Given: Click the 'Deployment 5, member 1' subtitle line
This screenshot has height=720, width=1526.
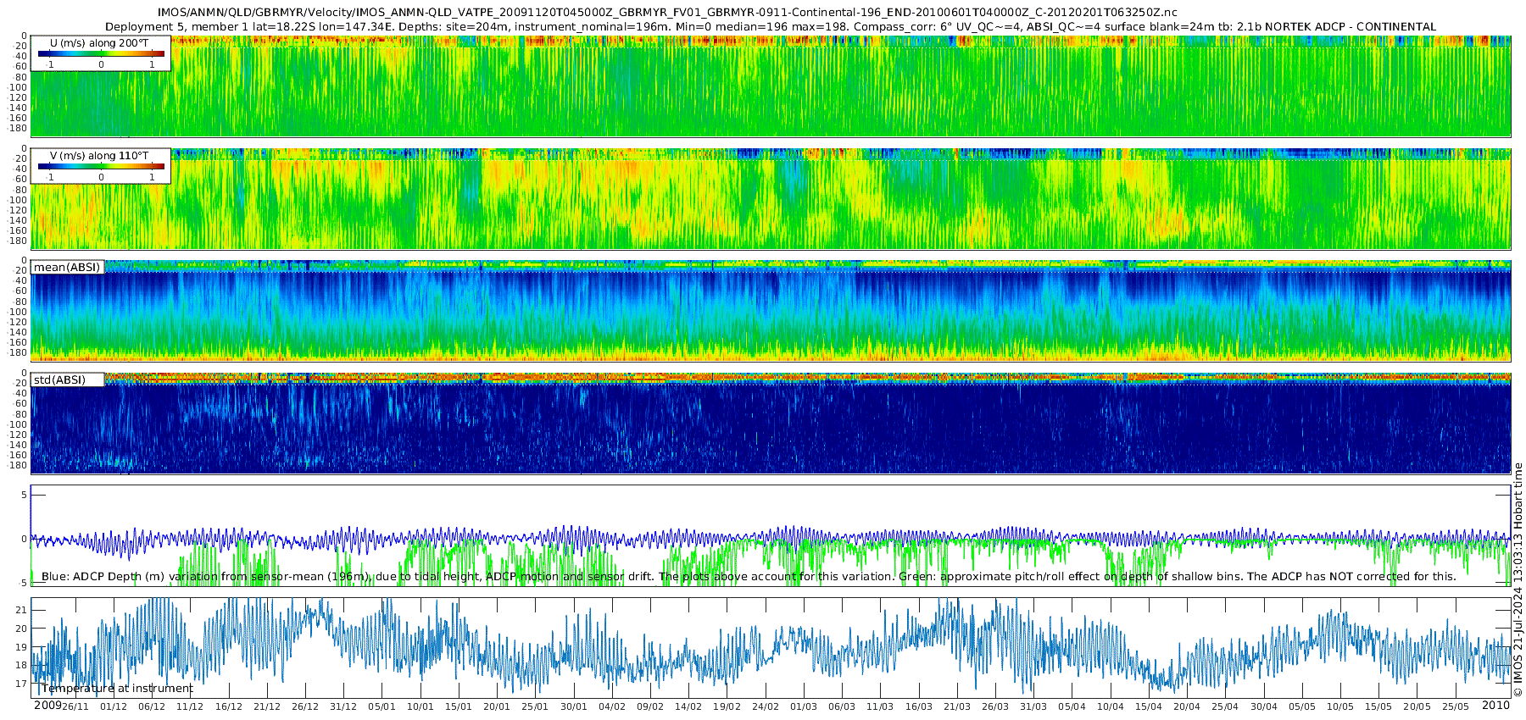Looking at the screenshot, I should pos(771,26).
